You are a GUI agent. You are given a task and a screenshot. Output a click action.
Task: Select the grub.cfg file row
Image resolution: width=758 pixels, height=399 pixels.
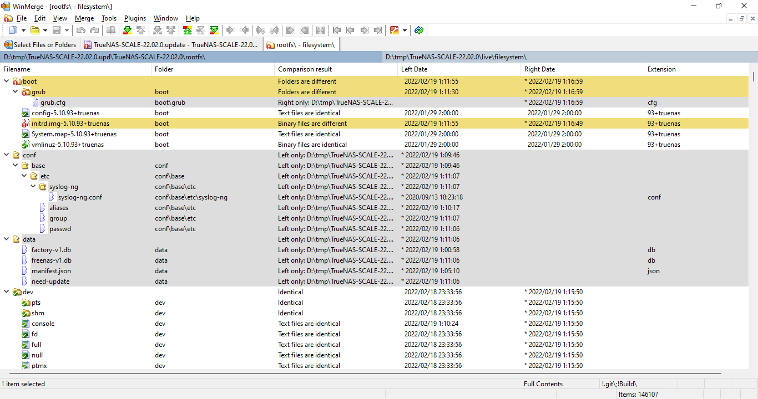375,103
